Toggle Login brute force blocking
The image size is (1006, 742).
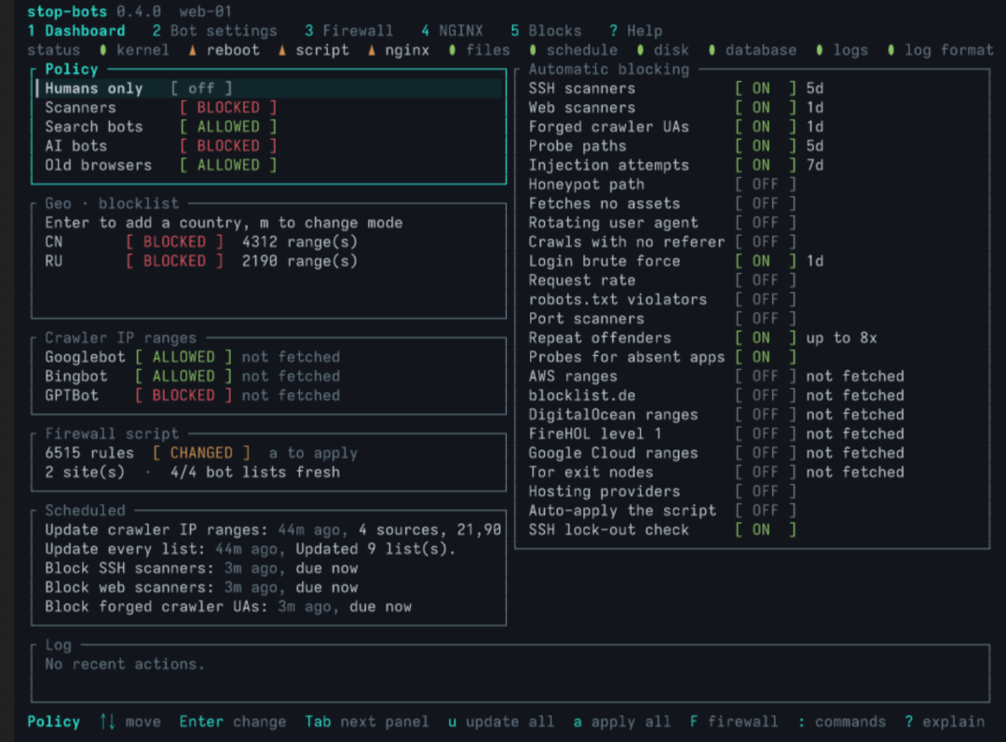pyautogui.click(x=766, y=261)
